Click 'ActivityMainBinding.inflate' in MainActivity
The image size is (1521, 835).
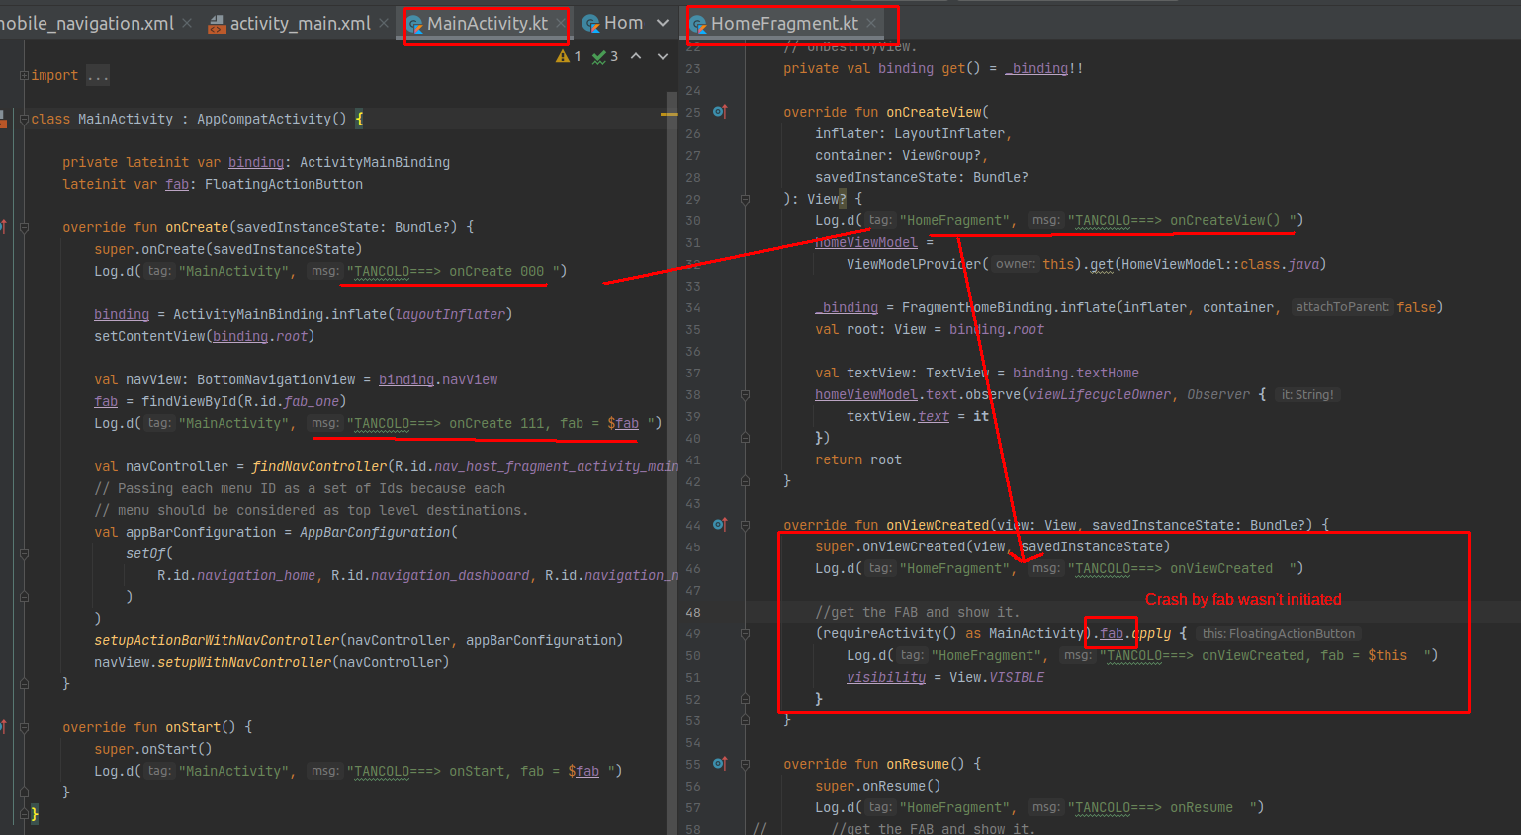(280, 314)
